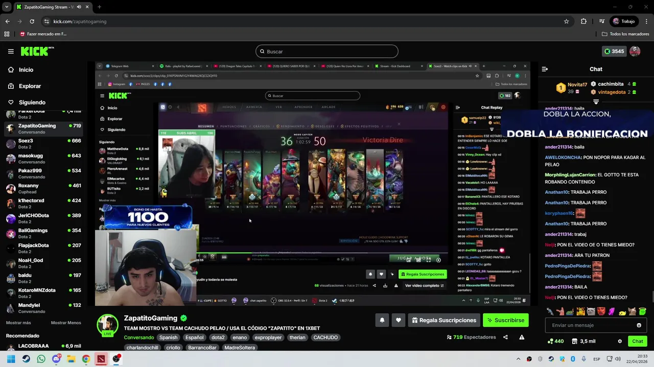The width and height of the screenshot is (654, 367).
Task: Toggle channel notifications bell
Action: point(382,320)
